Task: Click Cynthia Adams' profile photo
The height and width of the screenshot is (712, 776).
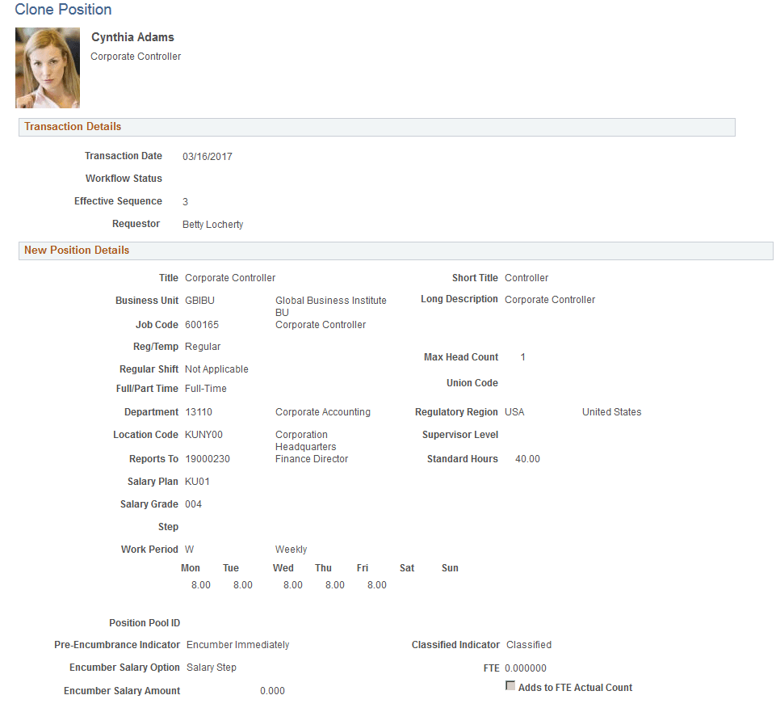Action: [x=47, y=67]
